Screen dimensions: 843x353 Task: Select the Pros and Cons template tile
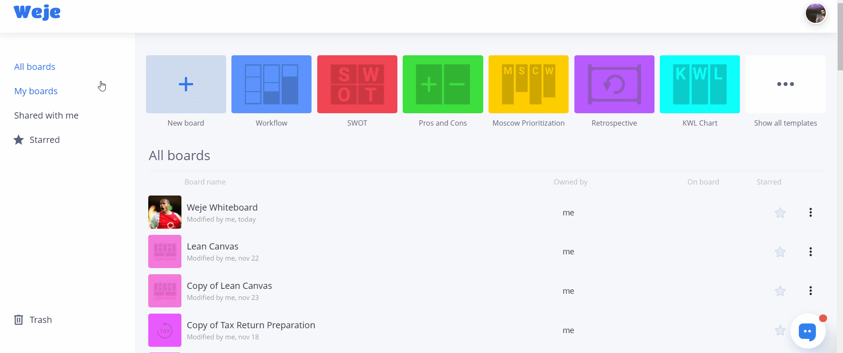[x=443, y=84]
